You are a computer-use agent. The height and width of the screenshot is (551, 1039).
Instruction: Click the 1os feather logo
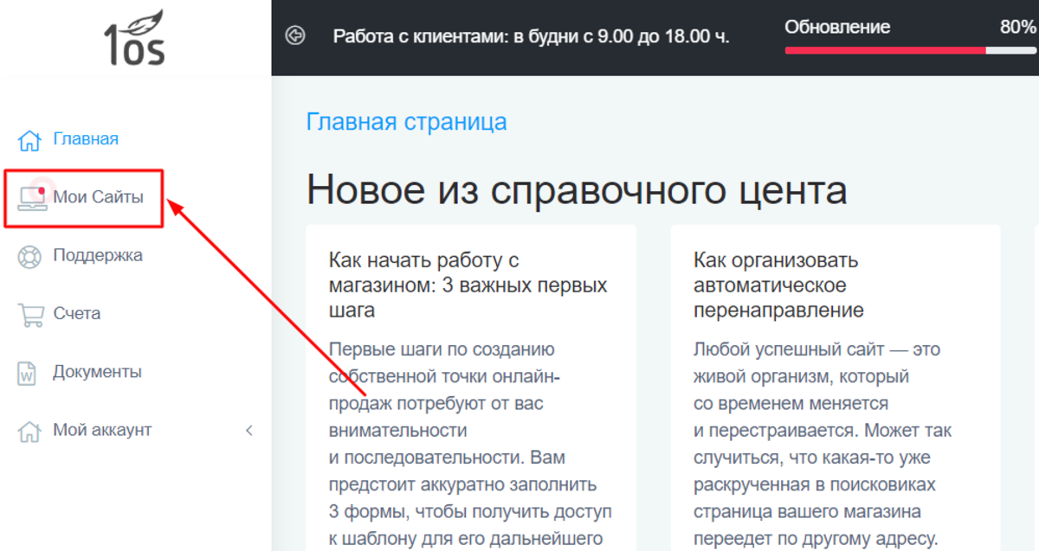pos(134,39)
